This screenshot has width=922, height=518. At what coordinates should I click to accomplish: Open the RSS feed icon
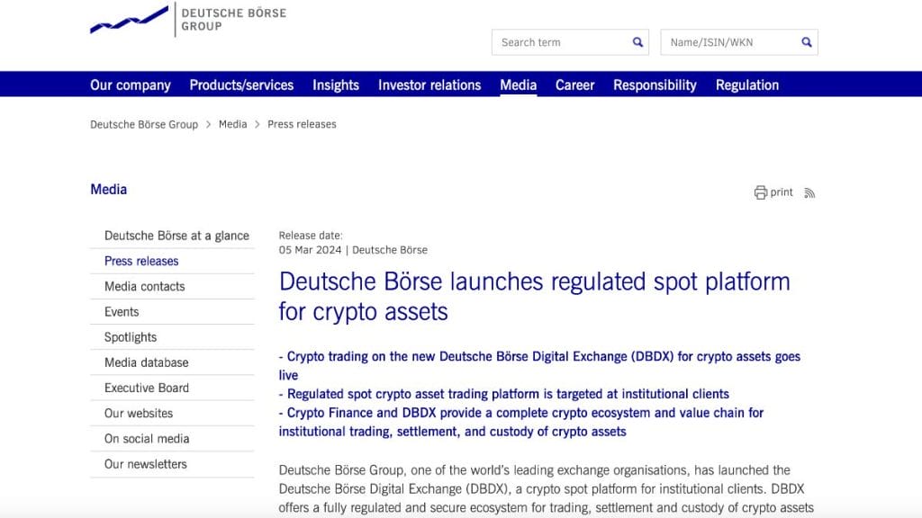click(x=809, y=193)
